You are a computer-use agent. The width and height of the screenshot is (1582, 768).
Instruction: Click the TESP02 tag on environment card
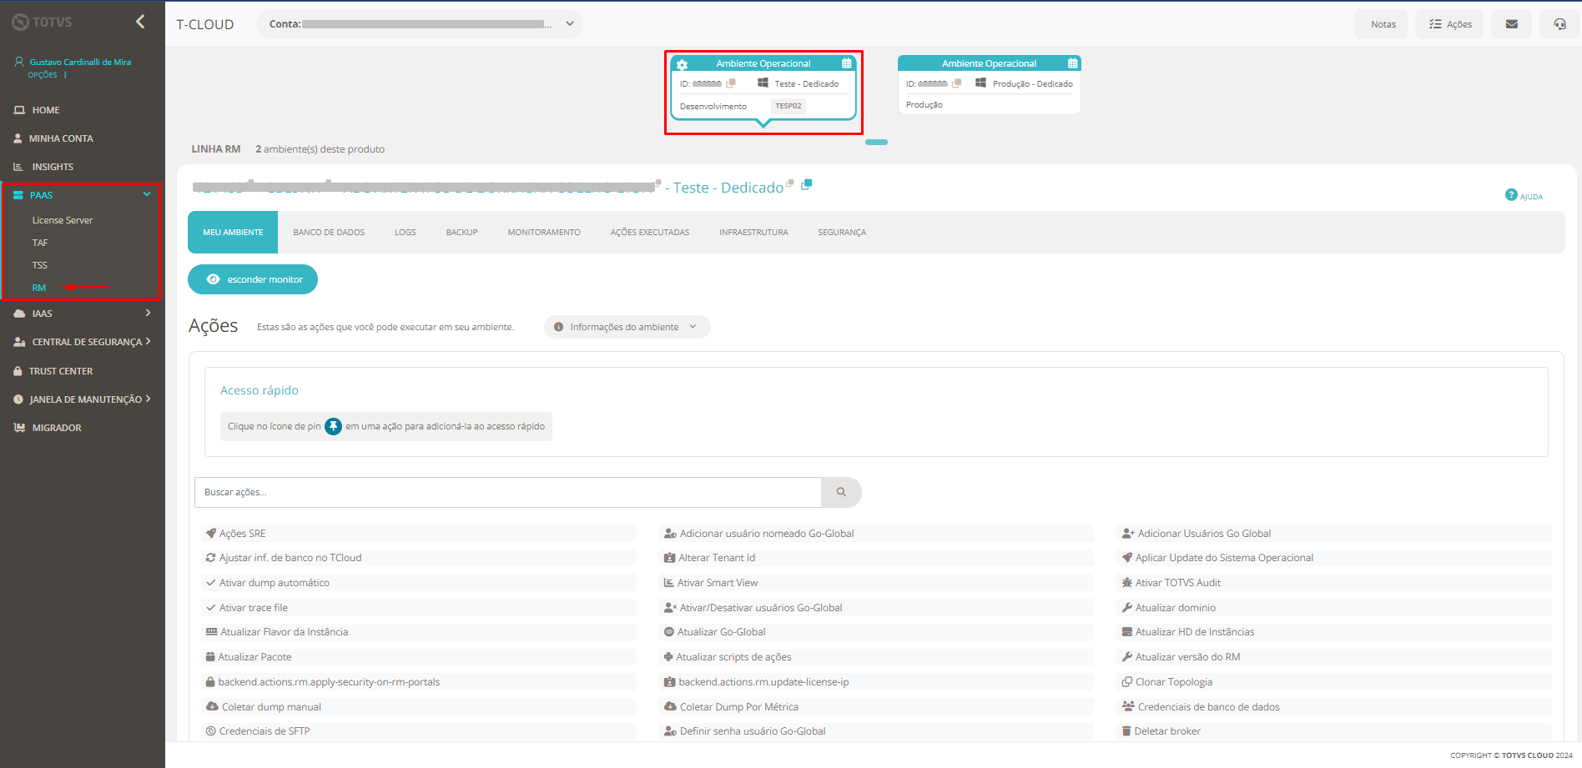pyautogui.click(x=788, y=106)
